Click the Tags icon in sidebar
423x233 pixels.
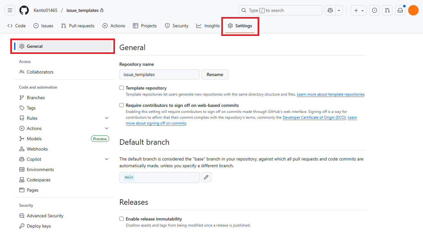[x=22, y=108]
